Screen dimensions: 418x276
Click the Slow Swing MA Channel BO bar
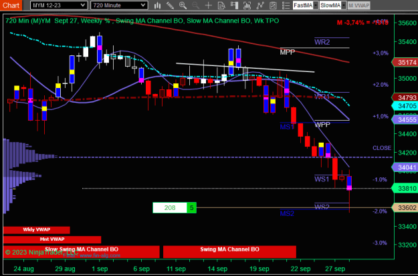click(x=82, y=251)
